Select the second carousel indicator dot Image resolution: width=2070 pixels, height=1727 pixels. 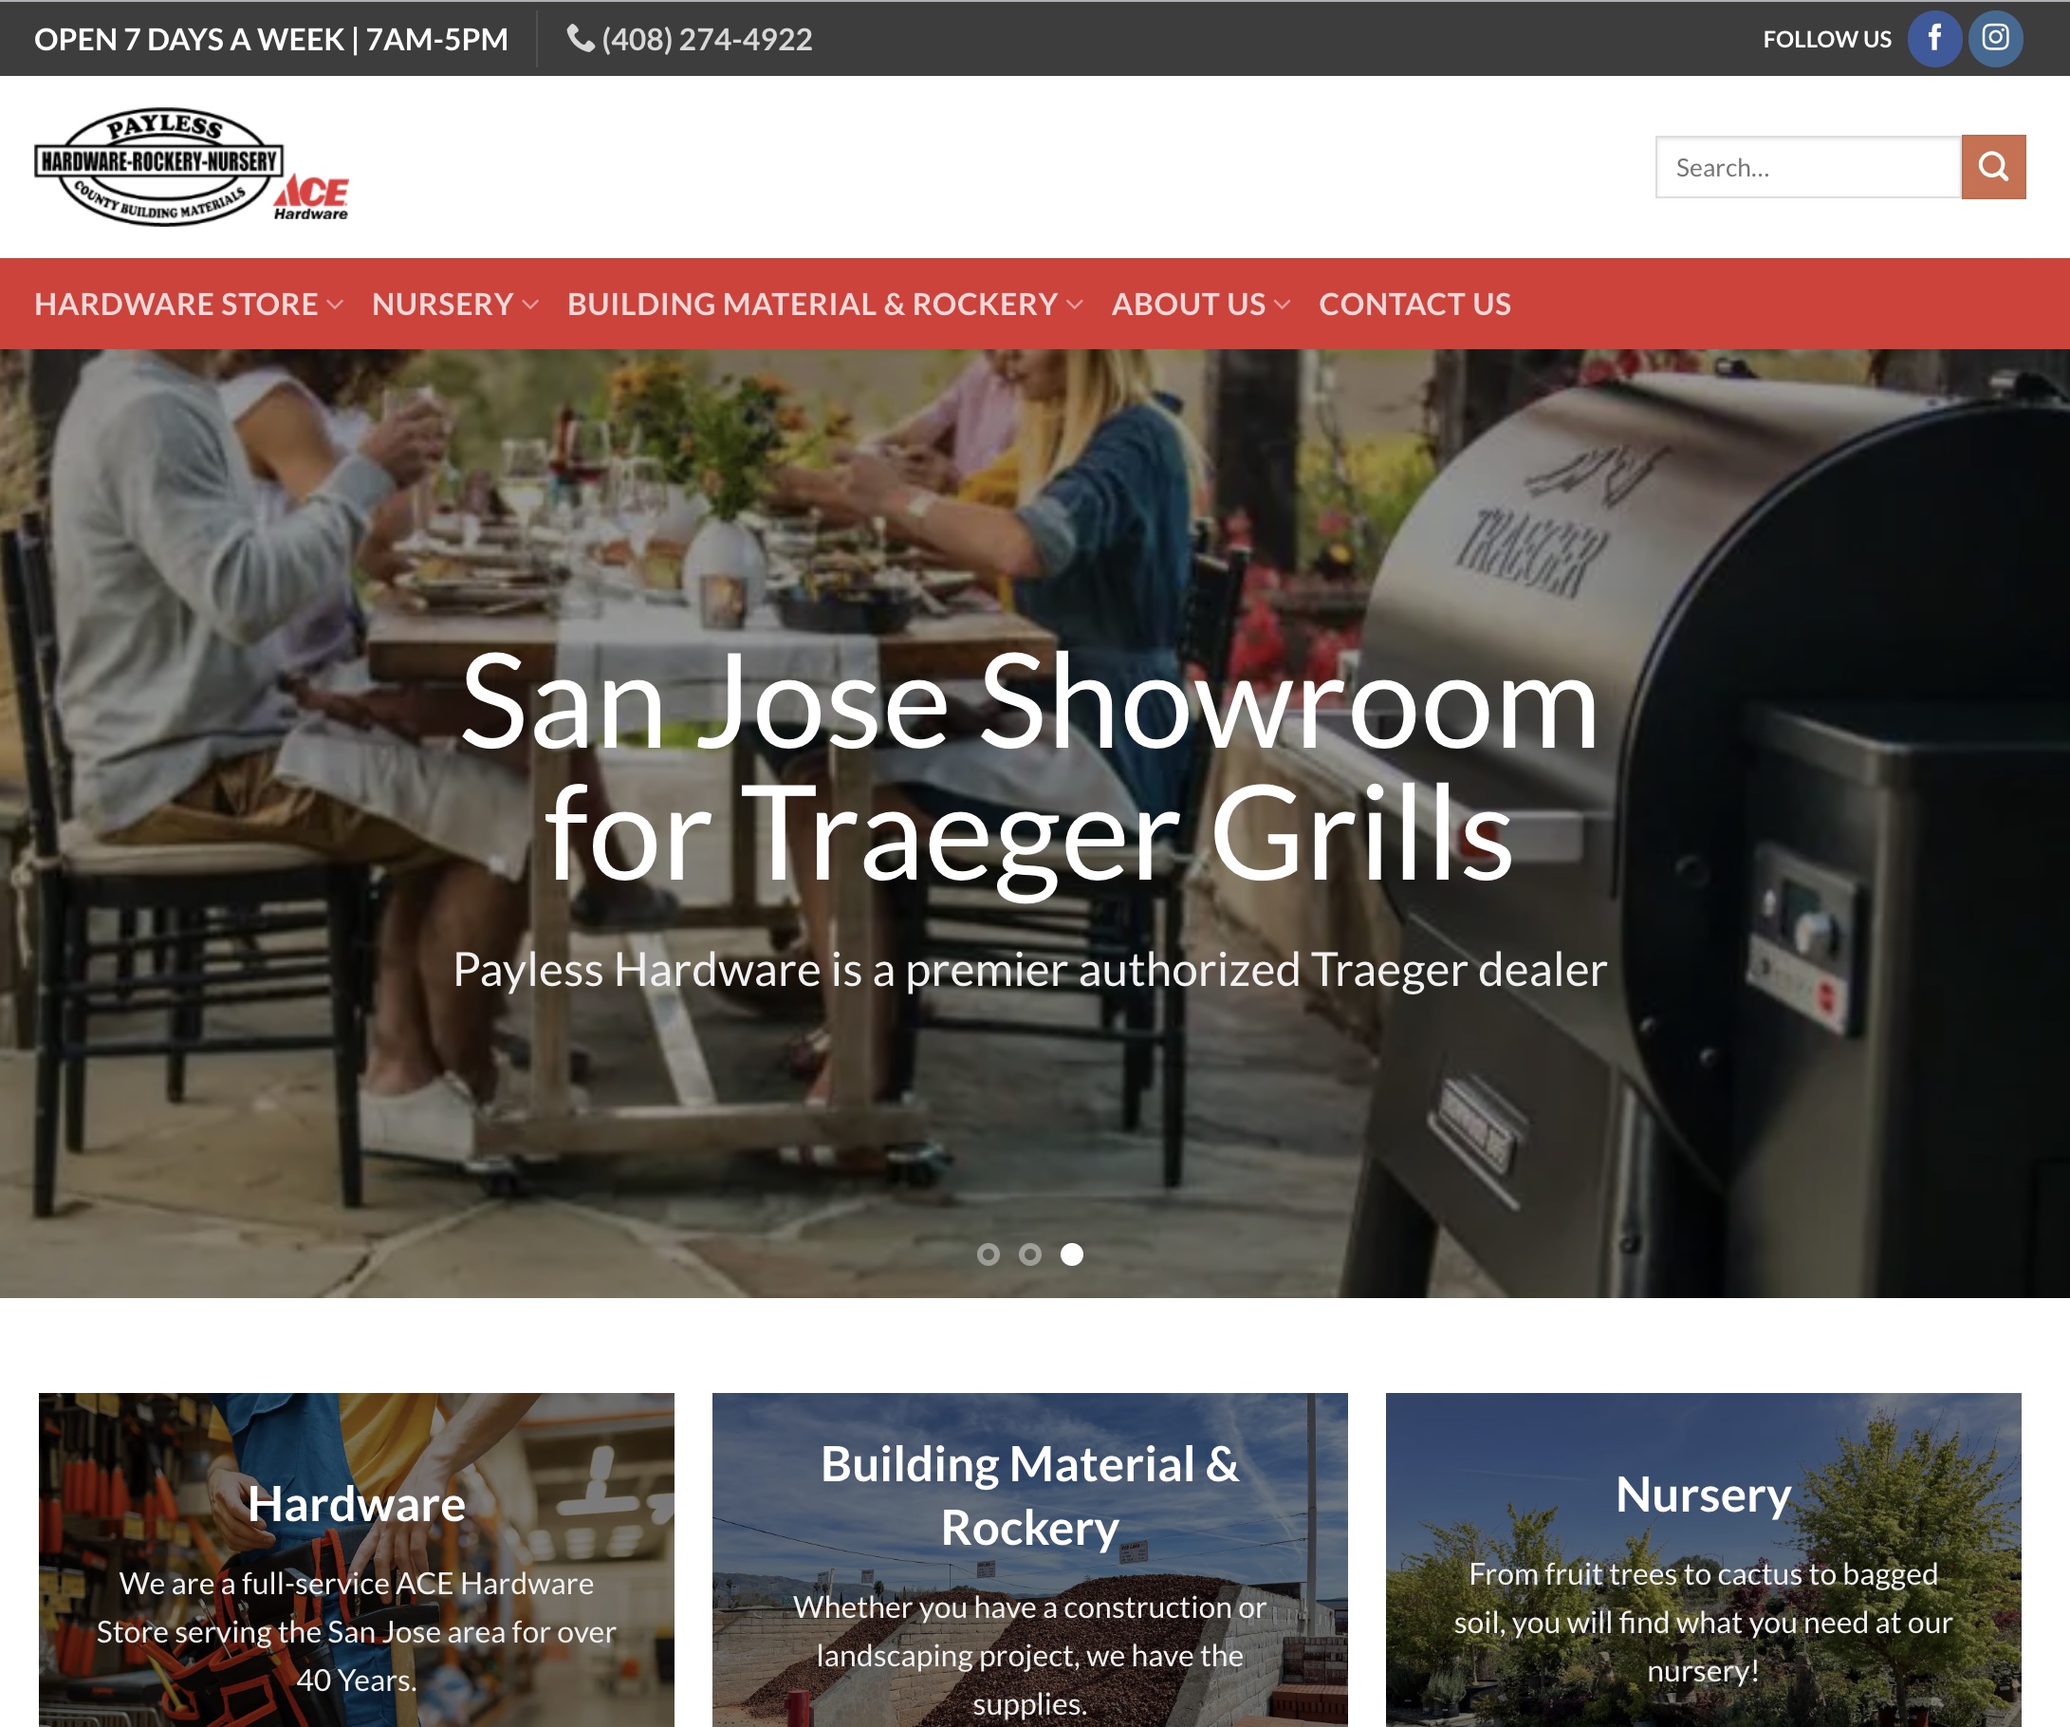[1028, 1253]
